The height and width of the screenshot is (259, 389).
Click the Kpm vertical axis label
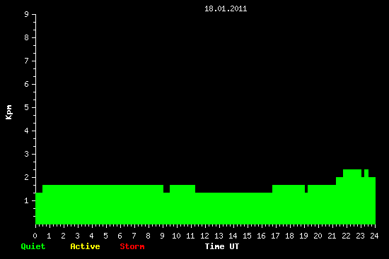8,112
